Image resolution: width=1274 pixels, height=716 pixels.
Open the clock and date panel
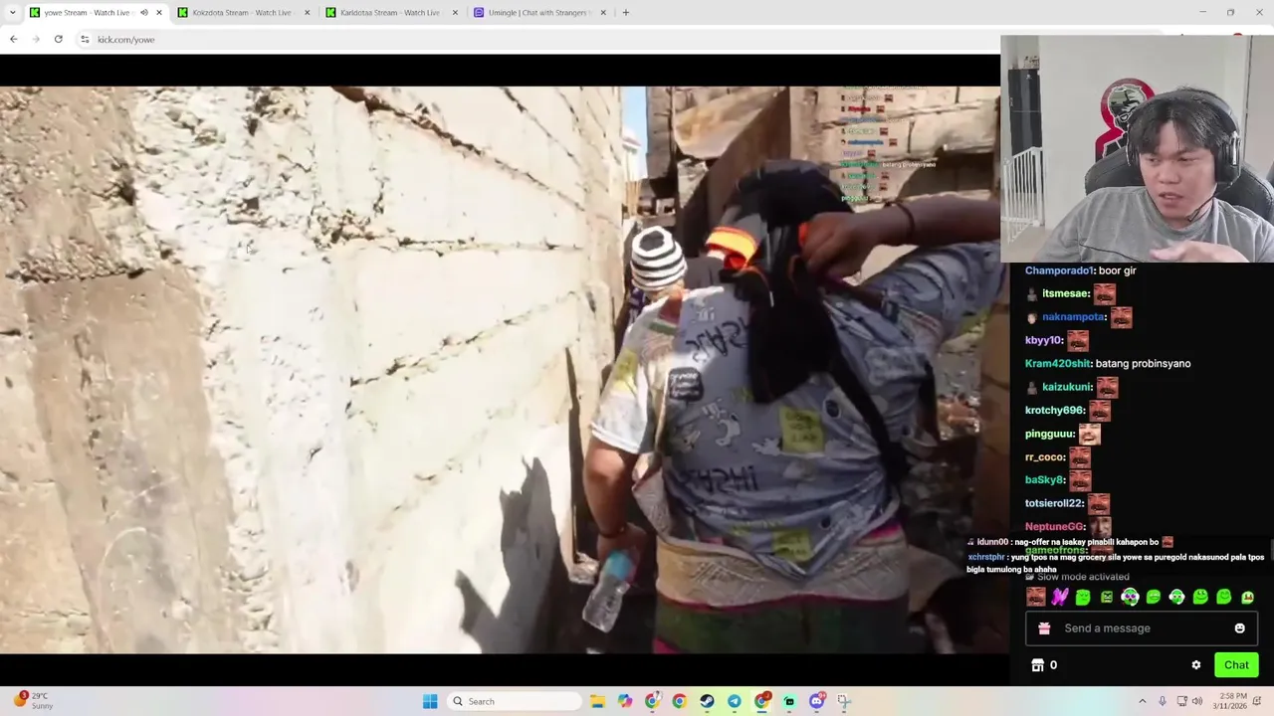click(1230, 701)
